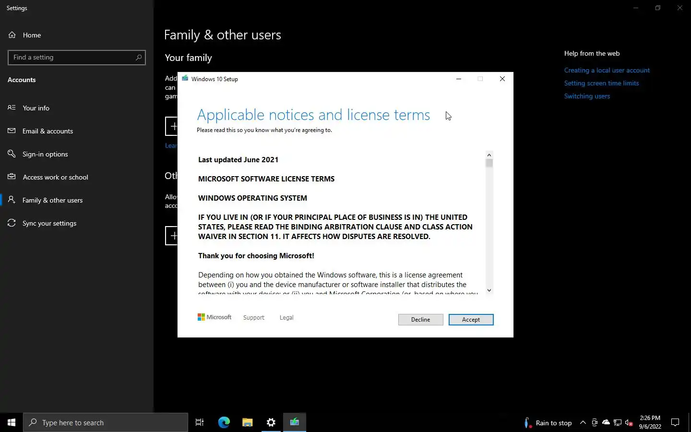Click the Sign-in options key icon
This screenshot has width=691, height=432.
point(12,154)
